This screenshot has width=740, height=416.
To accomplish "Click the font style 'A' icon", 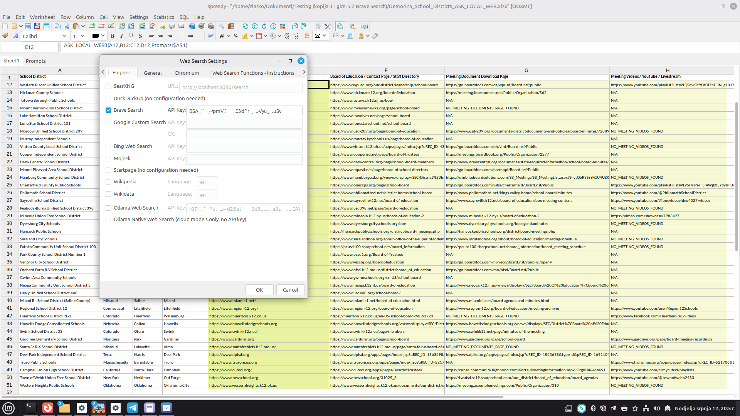I will (x=16, y=36).
